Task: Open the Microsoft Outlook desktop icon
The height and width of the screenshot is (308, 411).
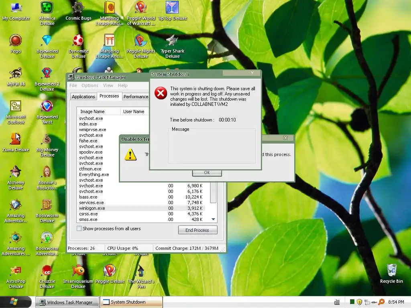Action: point(16,112)
